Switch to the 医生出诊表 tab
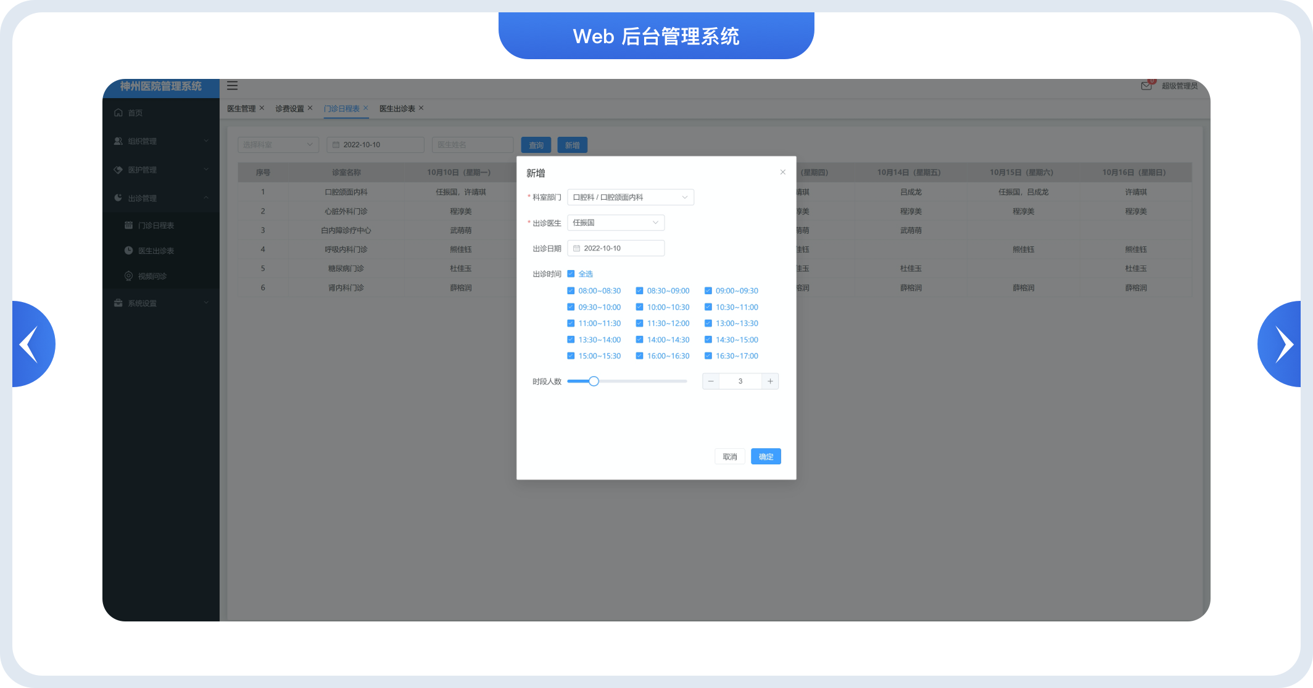The height and width of the screenshot is (688, 1313). click(x=397, y=109)
